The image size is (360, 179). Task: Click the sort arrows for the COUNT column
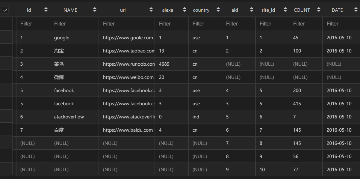pyautogui.click(x=319, y=10)
